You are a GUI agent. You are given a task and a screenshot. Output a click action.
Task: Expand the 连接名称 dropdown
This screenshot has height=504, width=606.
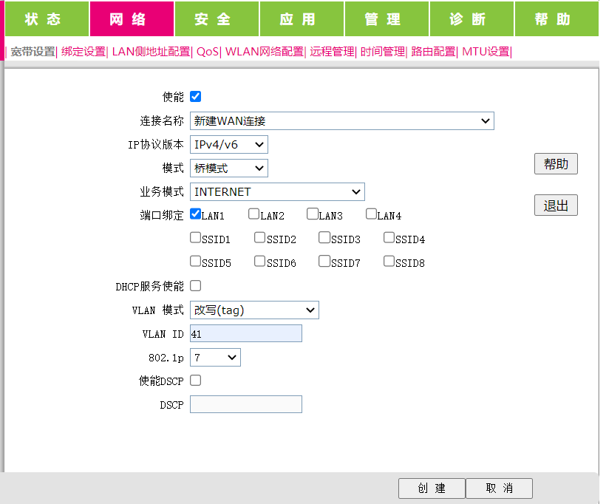pos(342,121)
